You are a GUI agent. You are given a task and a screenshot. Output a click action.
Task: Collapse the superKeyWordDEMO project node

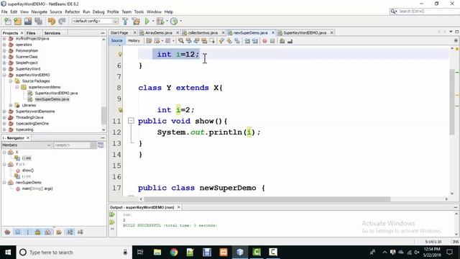(4, 75)
